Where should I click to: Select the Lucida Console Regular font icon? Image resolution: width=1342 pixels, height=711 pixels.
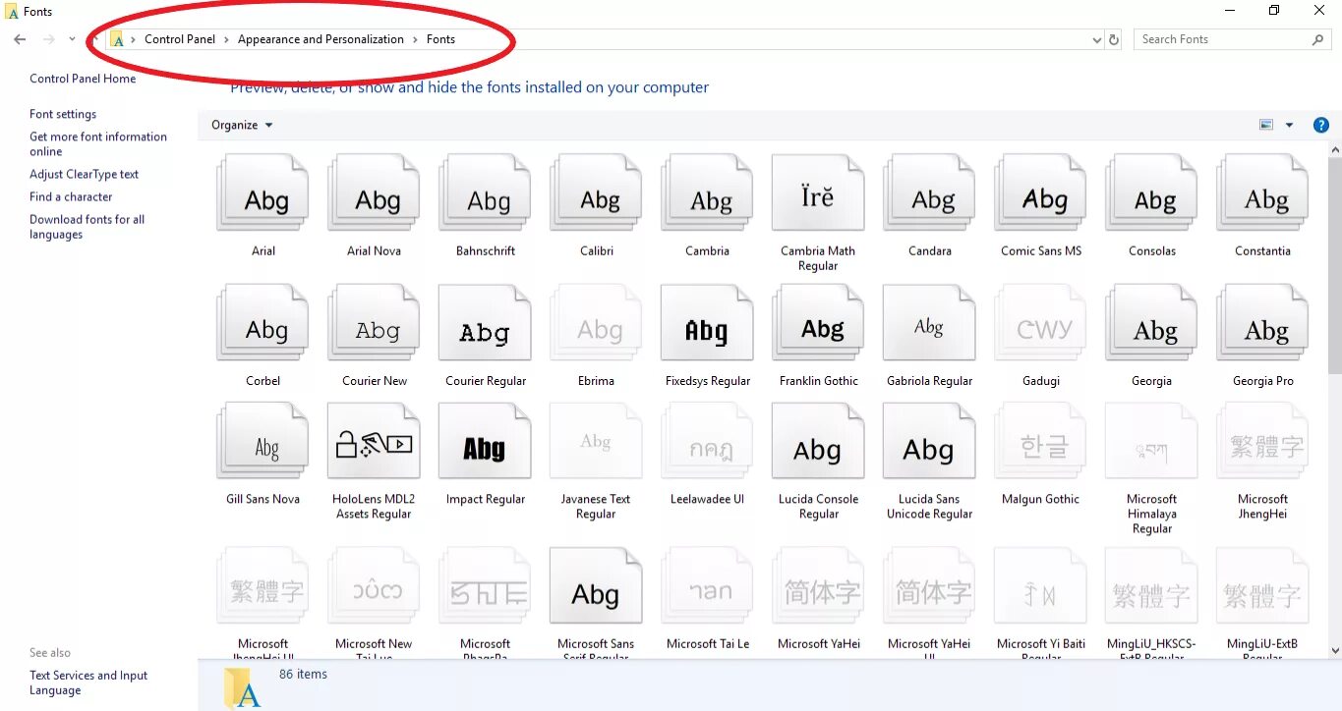pos(818,440)
